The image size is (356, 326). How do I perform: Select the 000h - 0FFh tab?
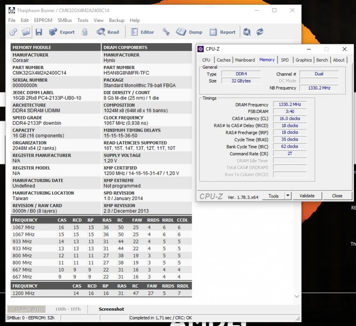click(x=27, y=309)
